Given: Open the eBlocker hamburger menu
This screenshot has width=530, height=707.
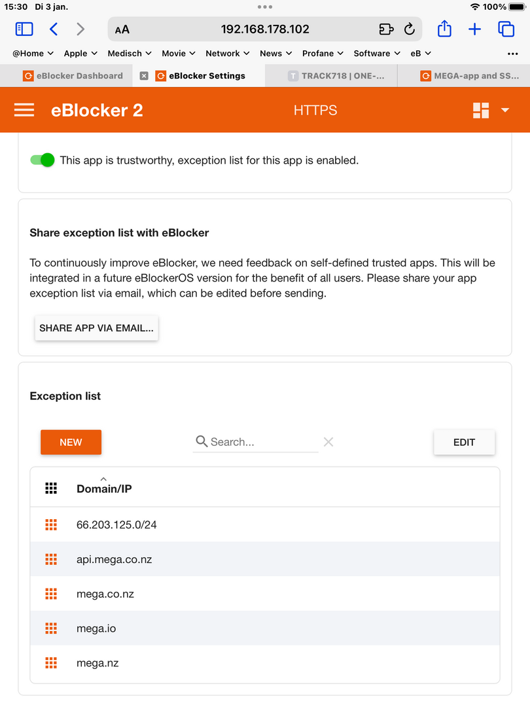Looking at the screenshot, I should coord(24,110).
